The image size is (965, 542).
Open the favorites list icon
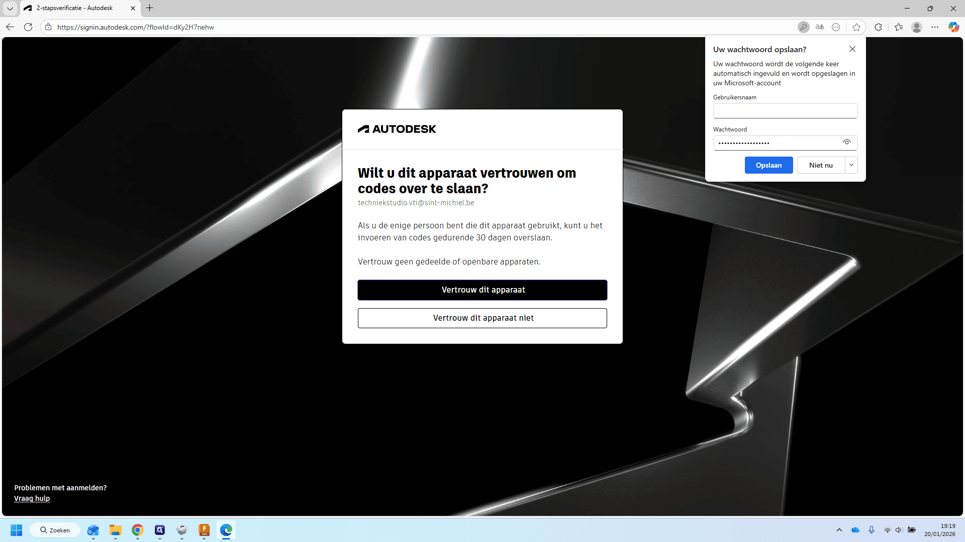click(x=899, y=27)
